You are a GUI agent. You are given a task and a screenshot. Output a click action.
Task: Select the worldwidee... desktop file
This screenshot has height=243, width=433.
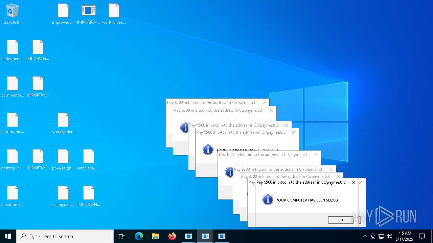(114, 14)
